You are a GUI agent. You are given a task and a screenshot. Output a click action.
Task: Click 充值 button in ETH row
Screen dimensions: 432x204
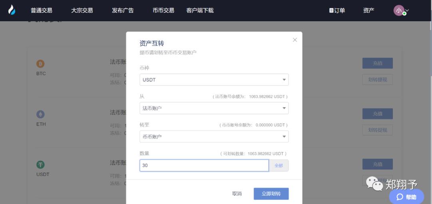[378, 114]
